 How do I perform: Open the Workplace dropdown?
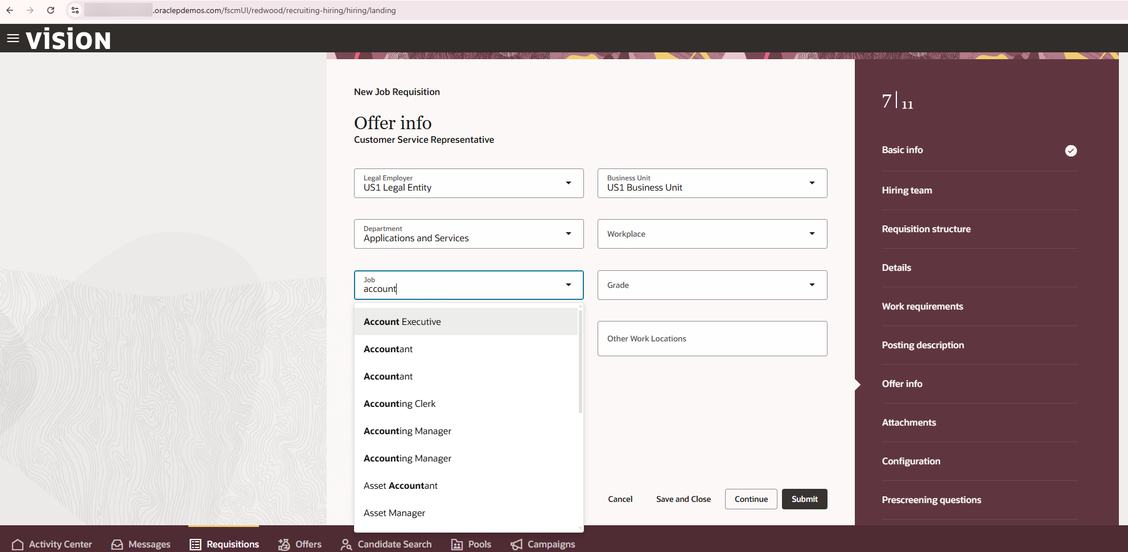tap(713, 234)
